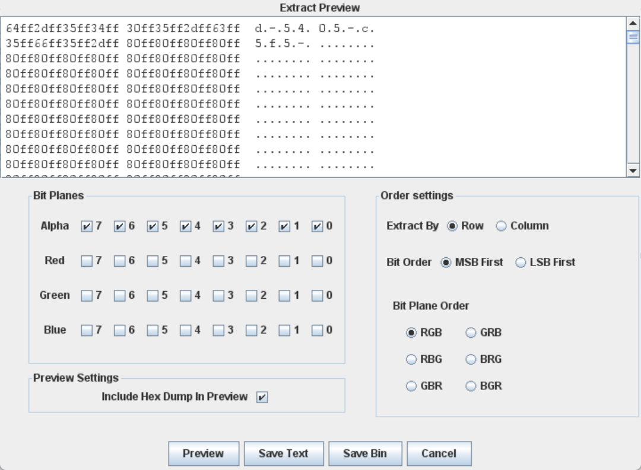Click the Preview button

click(x=204, y=454)
